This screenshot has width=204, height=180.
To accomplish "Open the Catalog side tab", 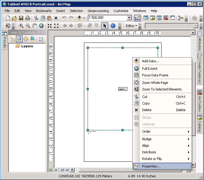I will coord(199,124).
